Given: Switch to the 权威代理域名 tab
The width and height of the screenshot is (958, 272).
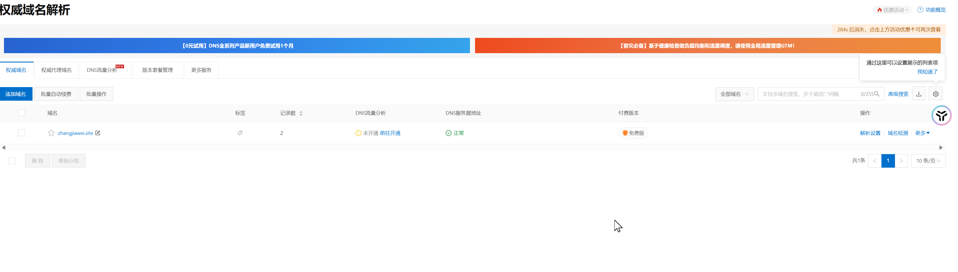Looking at the screenshot, I should 56,70.
